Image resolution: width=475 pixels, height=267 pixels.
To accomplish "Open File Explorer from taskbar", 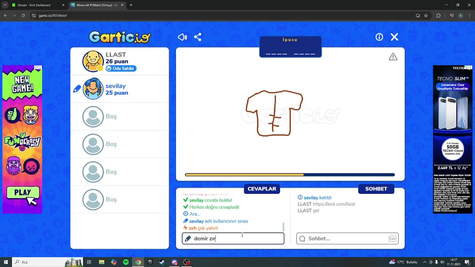I will click(x=101, y=262).
